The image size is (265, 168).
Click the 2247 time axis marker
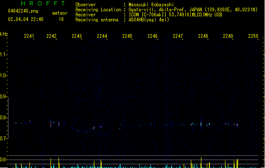tap(178, 36)
